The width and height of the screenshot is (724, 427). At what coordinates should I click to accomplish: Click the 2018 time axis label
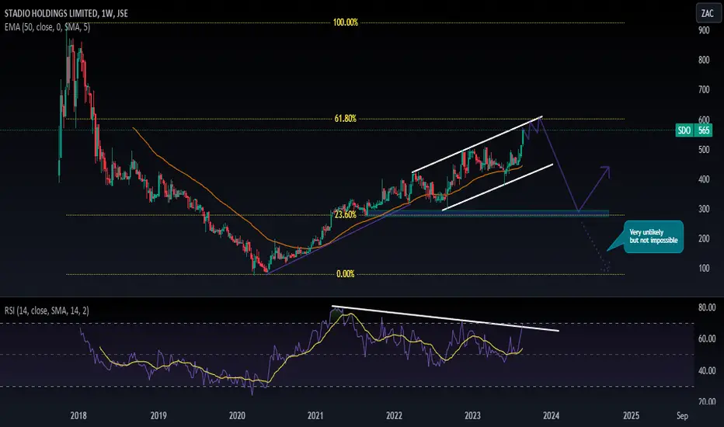tap(78, 415)
